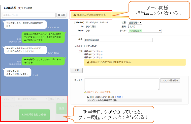The image size is (191, 124).
Task: Click the speech bubble comment count icon
Action: (x=85, y=92)
